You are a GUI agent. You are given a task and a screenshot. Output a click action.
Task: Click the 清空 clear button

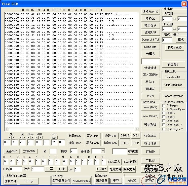[116, 181]
